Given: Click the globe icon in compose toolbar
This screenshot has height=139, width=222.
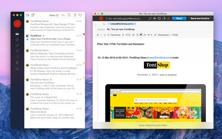Looking at the screenshot, I should [164, 18].
